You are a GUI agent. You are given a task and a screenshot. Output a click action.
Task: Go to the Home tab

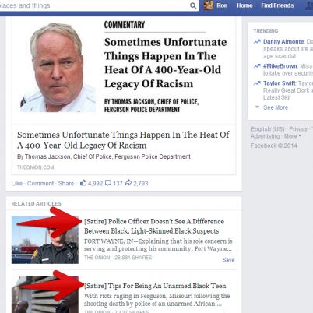point(244,5)
